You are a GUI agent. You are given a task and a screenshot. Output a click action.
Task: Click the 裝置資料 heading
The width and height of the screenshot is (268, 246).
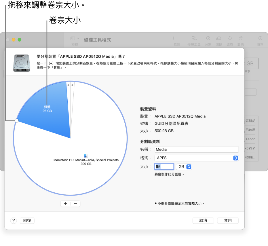click(148, 109)
